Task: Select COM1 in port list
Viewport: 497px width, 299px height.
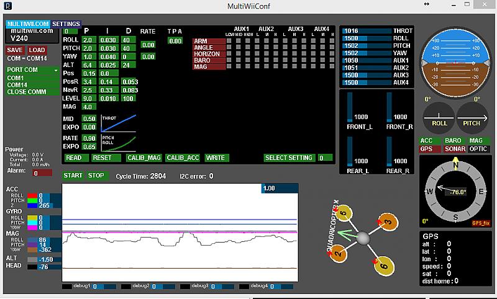Action: [x=32, y=78]
